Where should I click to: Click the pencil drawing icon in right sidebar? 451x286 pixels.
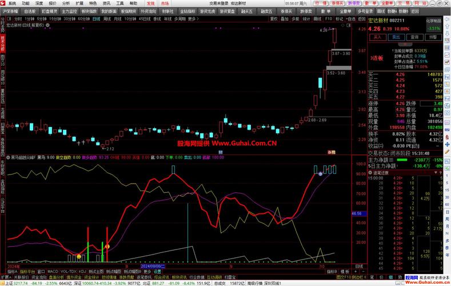[x=447, y=152]
